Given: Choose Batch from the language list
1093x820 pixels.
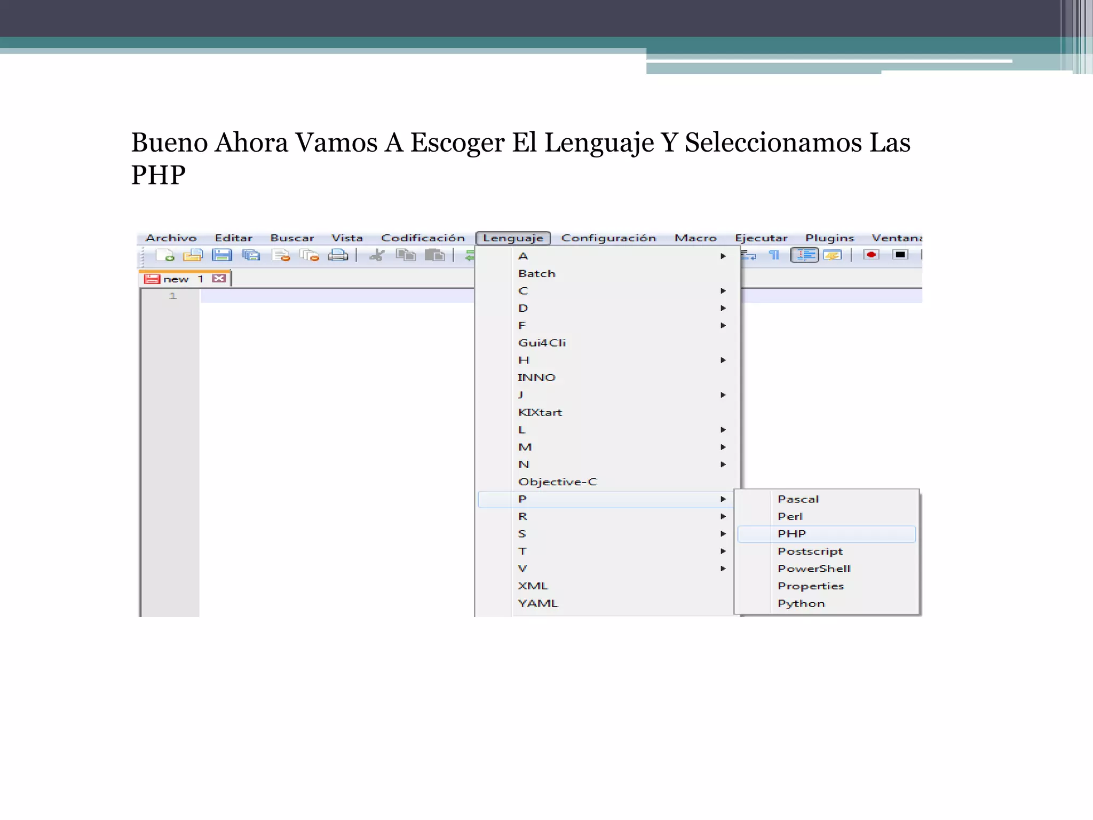Looking at the screenshot, I should tap(607, 273).
